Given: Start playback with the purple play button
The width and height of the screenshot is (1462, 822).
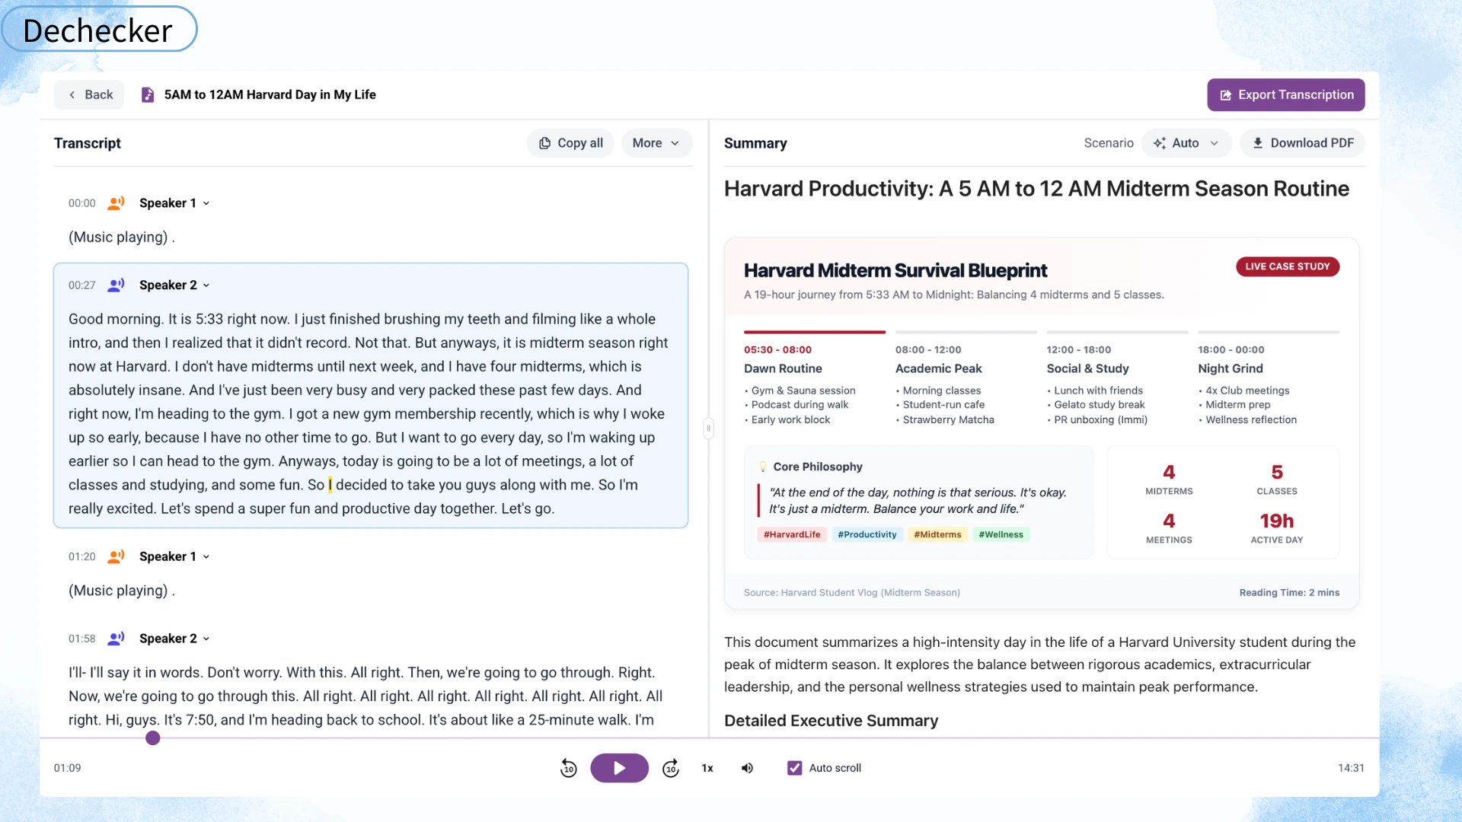Looking at the screenshot, I should [619, 768].
